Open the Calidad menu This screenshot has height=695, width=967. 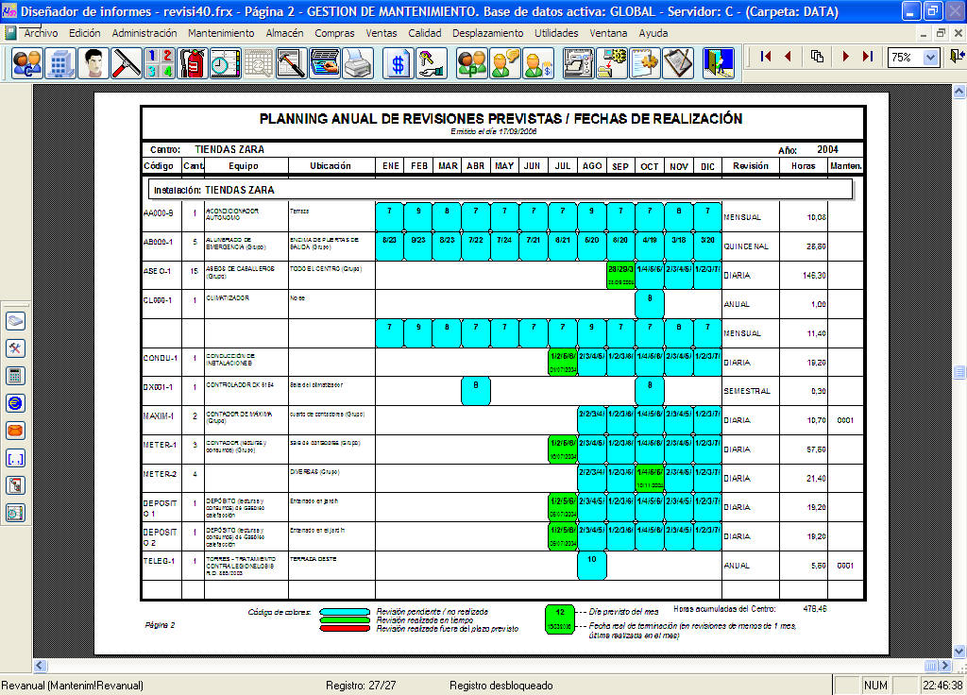tap(425, 33)
